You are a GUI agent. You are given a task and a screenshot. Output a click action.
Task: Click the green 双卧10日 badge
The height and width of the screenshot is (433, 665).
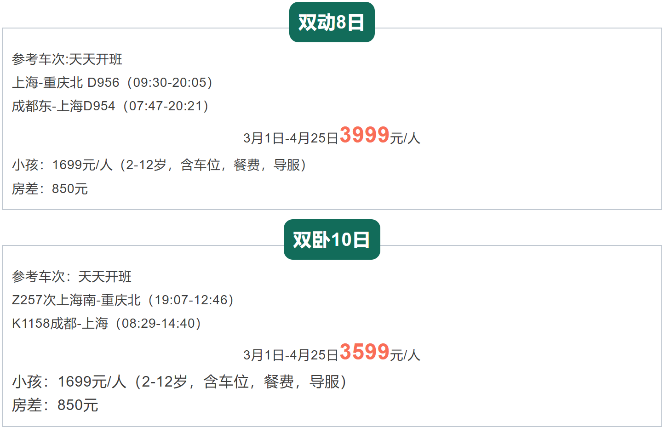click(332, 240)
